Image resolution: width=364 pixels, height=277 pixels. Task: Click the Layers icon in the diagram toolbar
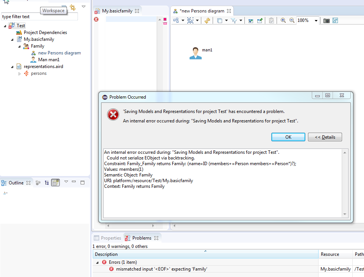point(219,20)
